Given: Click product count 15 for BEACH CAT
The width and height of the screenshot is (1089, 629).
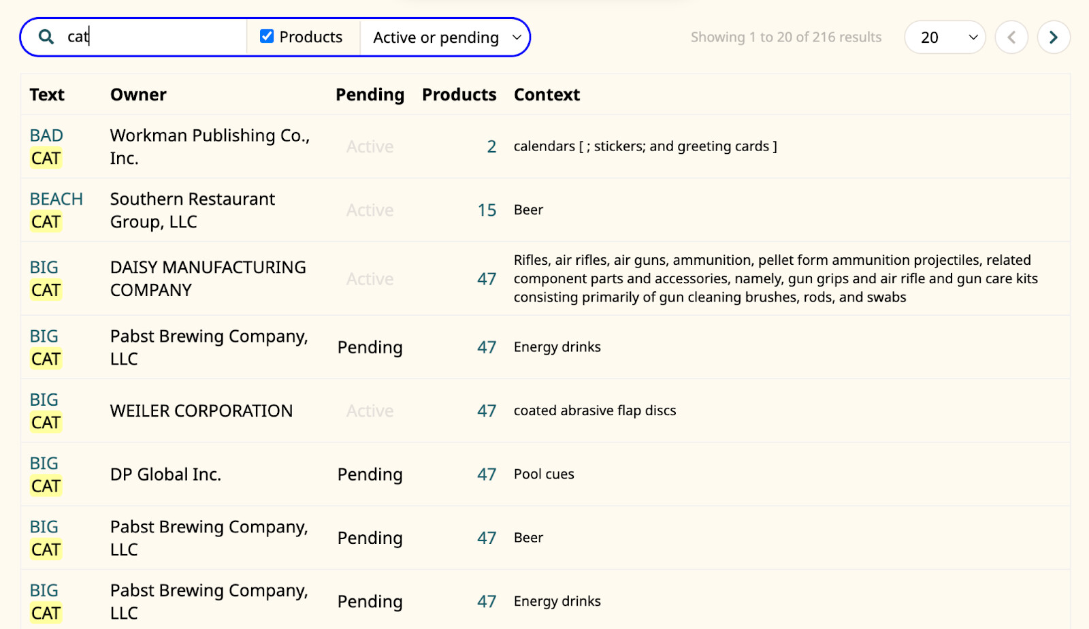Looking at the screenshot, I should click(x=487, y=210).
